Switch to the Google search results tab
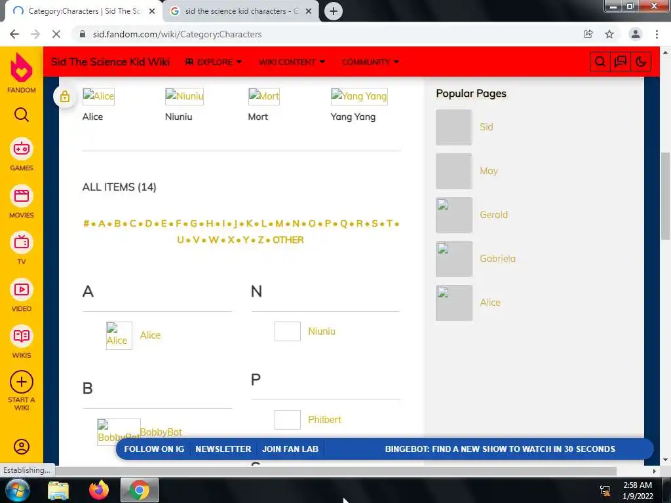671x503 pixels. pyautogui.click(x=240, y=11)
